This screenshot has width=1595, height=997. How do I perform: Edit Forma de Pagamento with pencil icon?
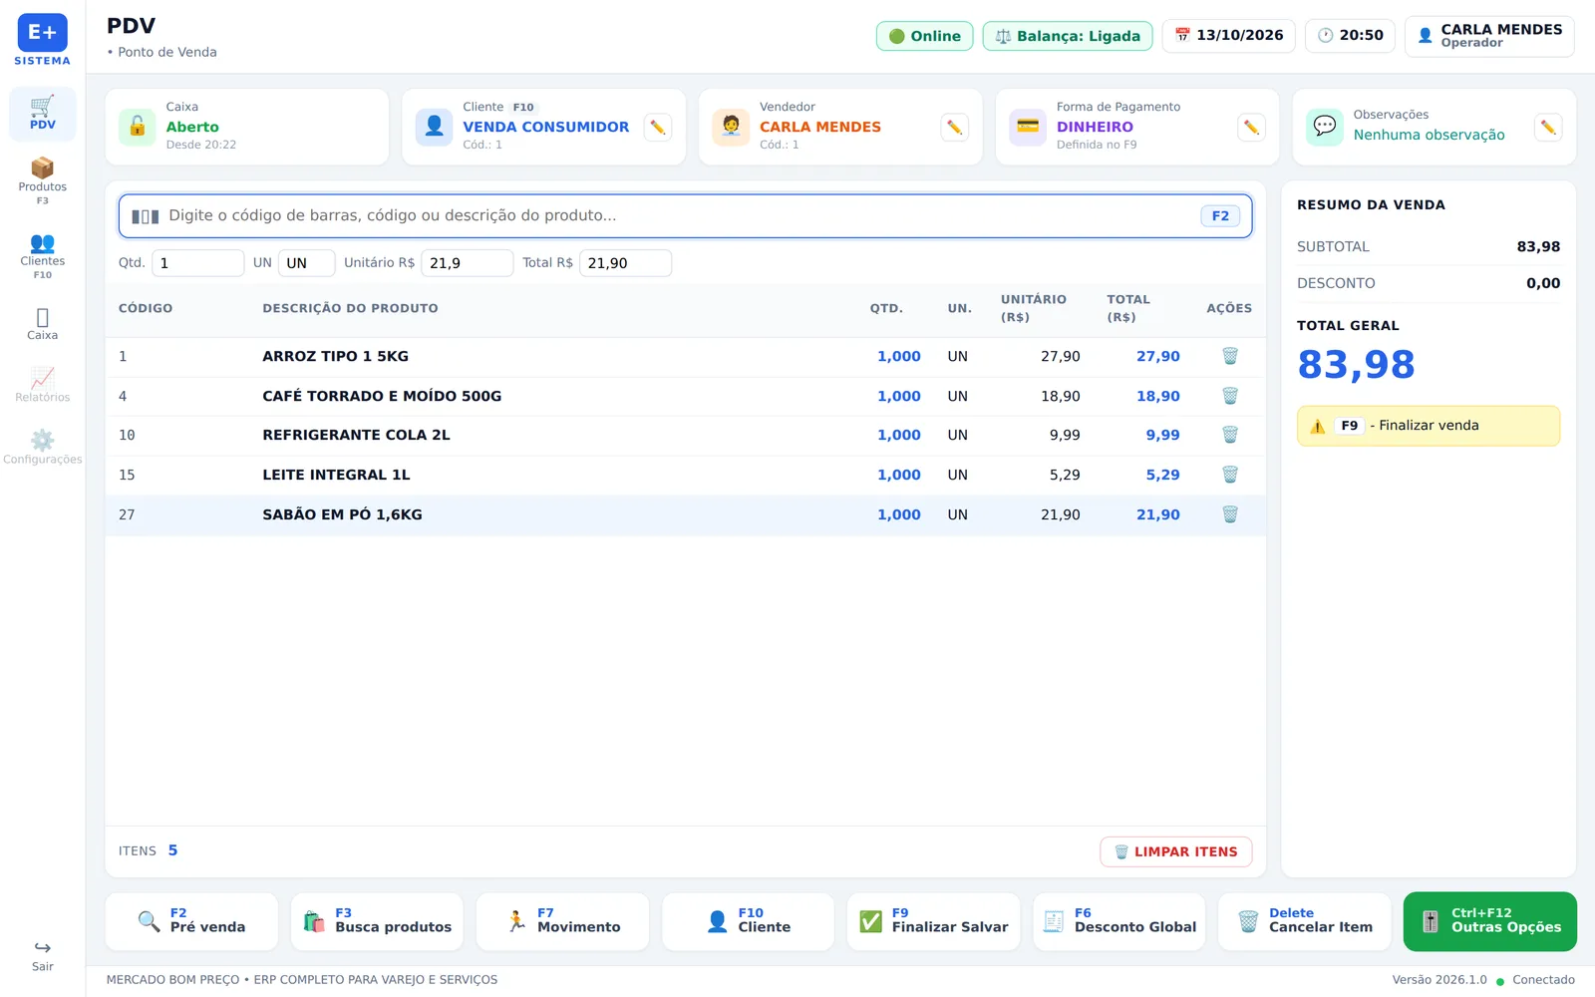[1251, 127]
